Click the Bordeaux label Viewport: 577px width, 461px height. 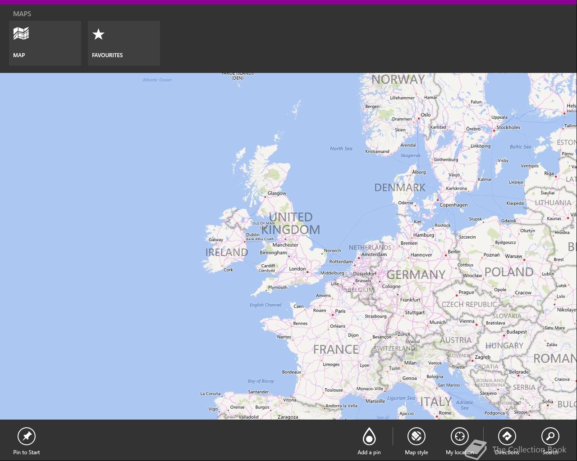coord(292,372)
